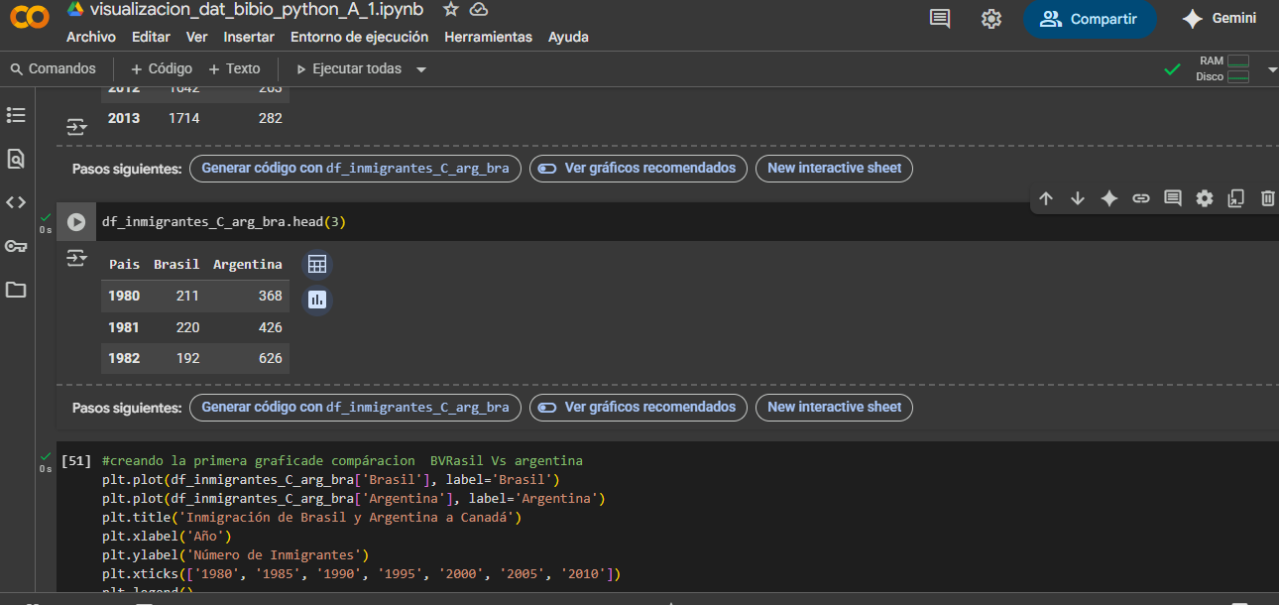Open the Ayuda menu
Screen dimensions: 1279x605
pyautogui.click(x=568, y=37)
